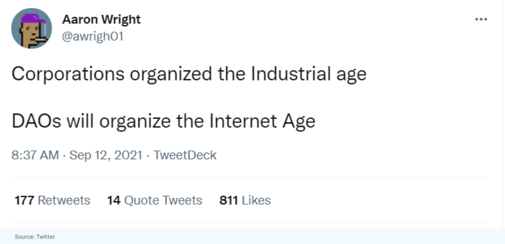505x244 pixels.
Task: Click blank area between the two tweet lines
Action: point(197,98)
